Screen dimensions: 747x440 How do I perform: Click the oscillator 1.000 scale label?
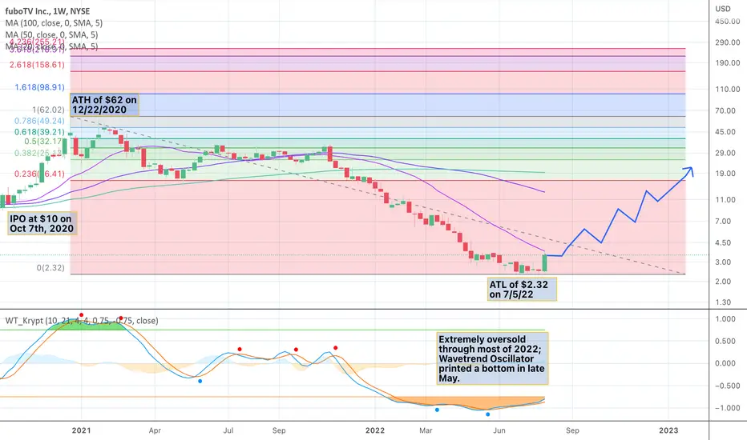725,319
